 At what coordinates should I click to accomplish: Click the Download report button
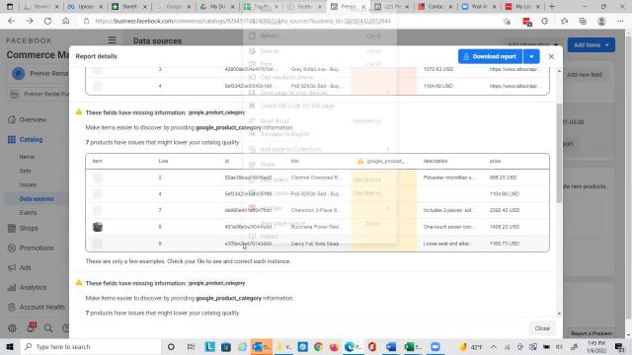[490, 57]
